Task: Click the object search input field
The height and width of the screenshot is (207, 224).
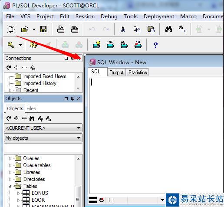Action: pos(43,148)
